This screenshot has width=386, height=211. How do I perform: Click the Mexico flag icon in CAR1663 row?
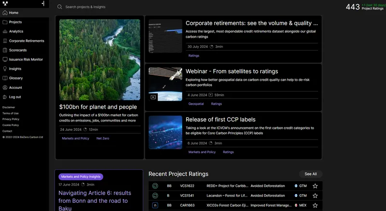point(296,205)
